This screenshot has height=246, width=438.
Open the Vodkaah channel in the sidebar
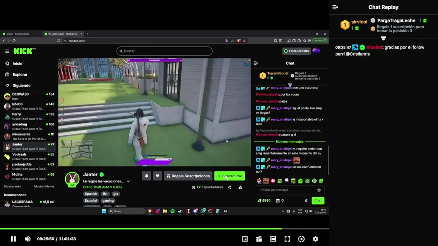[29, 156]
